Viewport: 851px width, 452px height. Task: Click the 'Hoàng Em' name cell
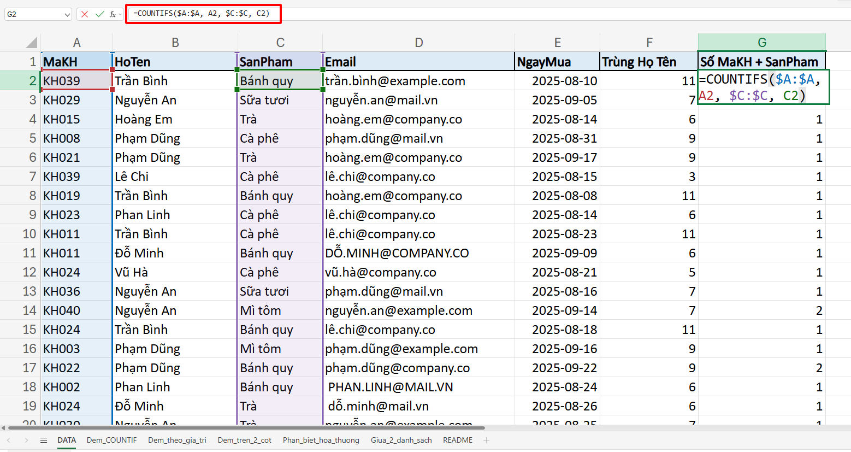(175, 119)
